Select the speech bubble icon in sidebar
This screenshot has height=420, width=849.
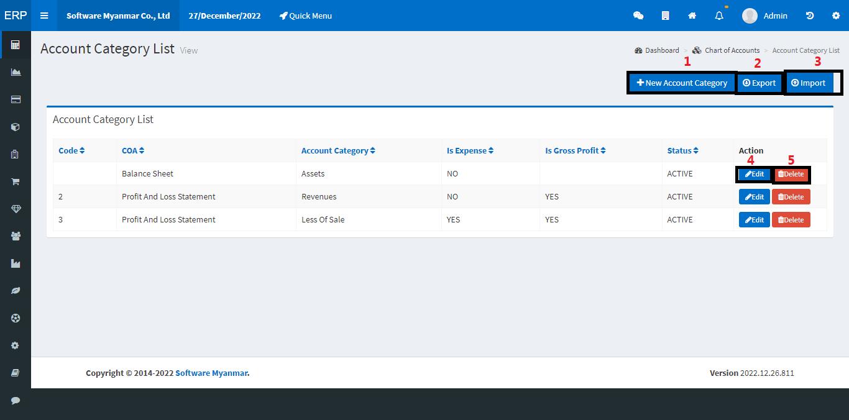point(16,400)
